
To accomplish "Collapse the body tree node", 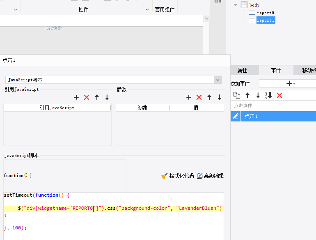I will (x=236, y=5).
